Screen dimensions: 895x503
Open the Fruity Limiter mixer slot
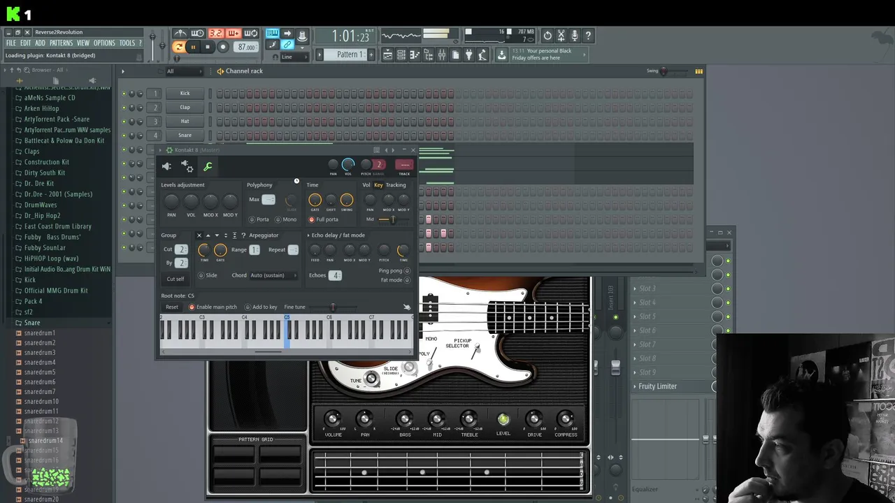click(658, 386)
